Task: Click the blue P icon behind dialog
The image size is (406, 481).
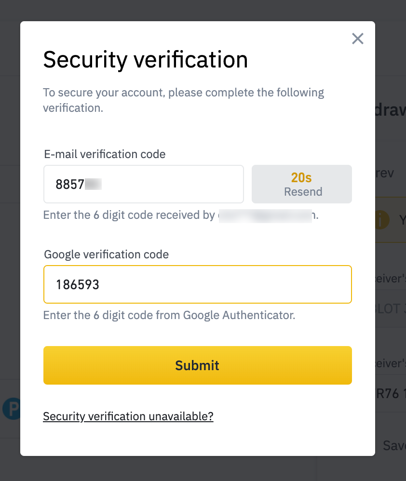Action: (12, 409)
